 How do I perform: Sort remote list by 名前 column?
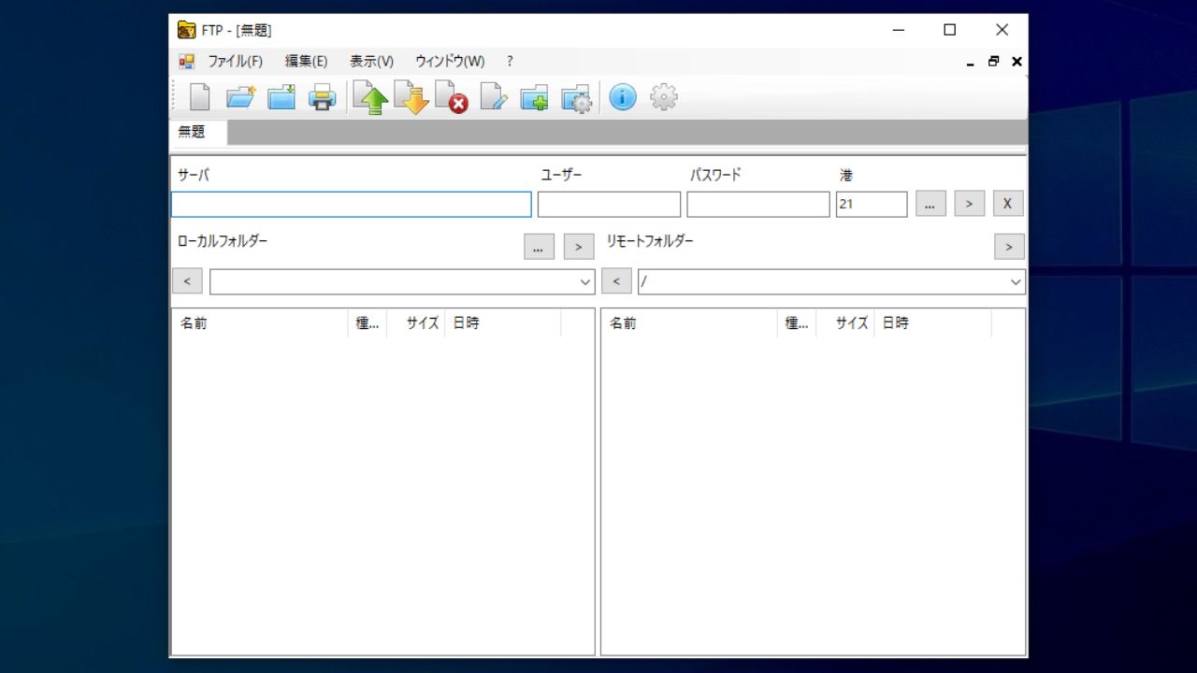(689, 323)
